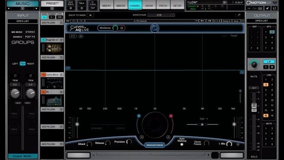Image resolution: width=284 pixels, height=160 pixels.
Task: Toggle the plugin BYP bypass button
Action: tap(73, 36)
